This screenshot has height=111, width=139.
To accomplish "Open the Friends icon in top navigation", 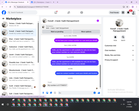I will pyautogui.click(x=69, y=12).
